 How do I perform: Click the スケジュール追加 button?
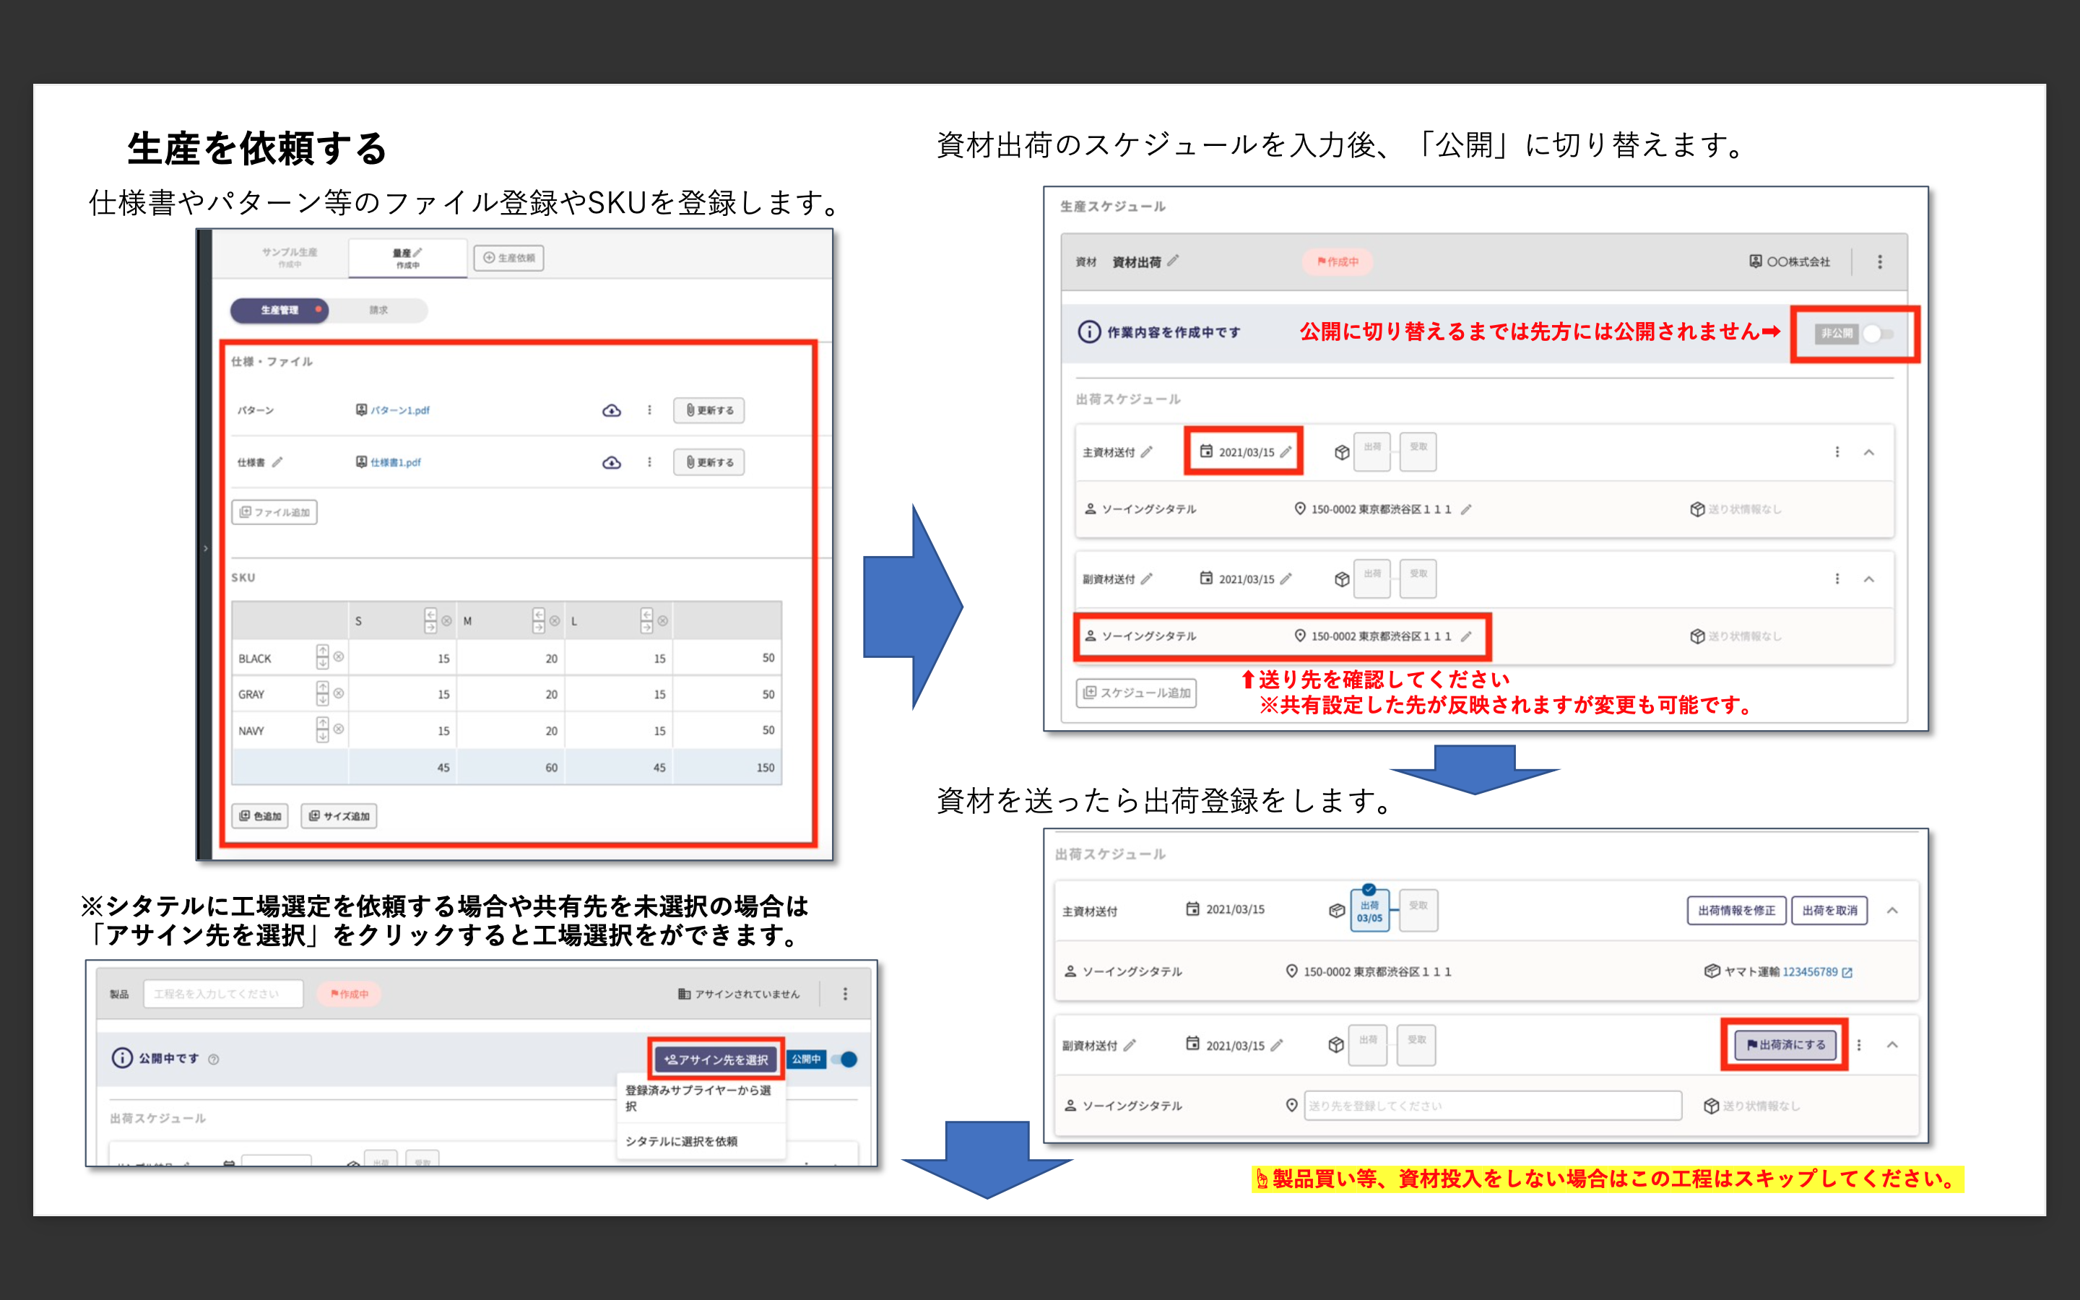pos(1136,693)
